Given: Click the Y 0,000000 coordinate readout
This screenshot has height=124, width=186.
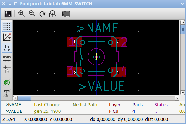Looking at the screenshot, I should click(x=61, y=119).
